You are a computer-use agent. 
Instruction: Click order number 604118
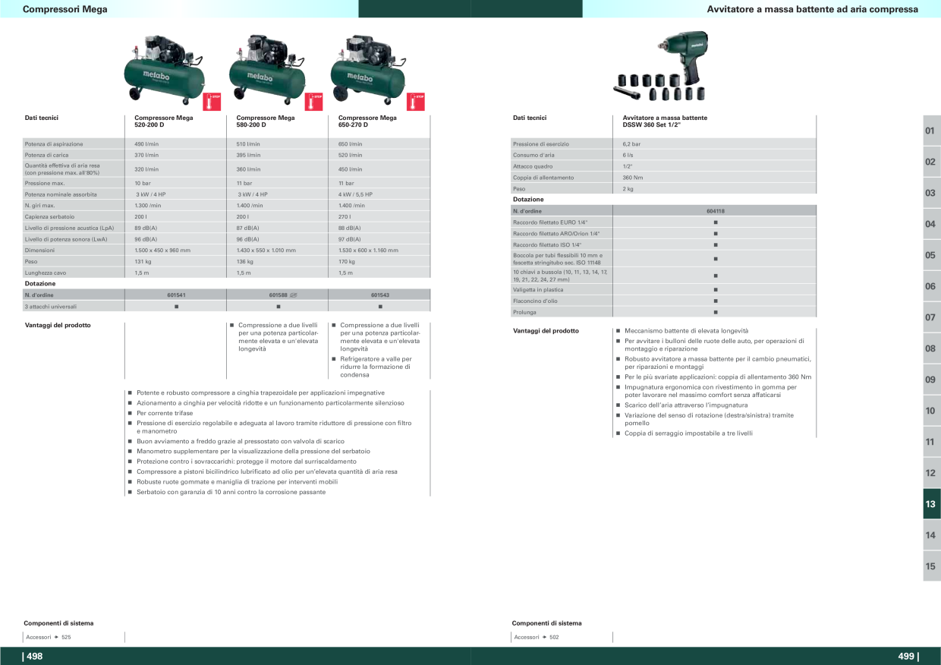(x=715, y=211)
